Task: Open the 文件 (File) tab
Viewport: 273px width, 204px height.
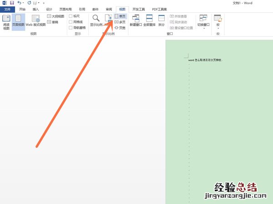Action: click(x=7, y=10)
